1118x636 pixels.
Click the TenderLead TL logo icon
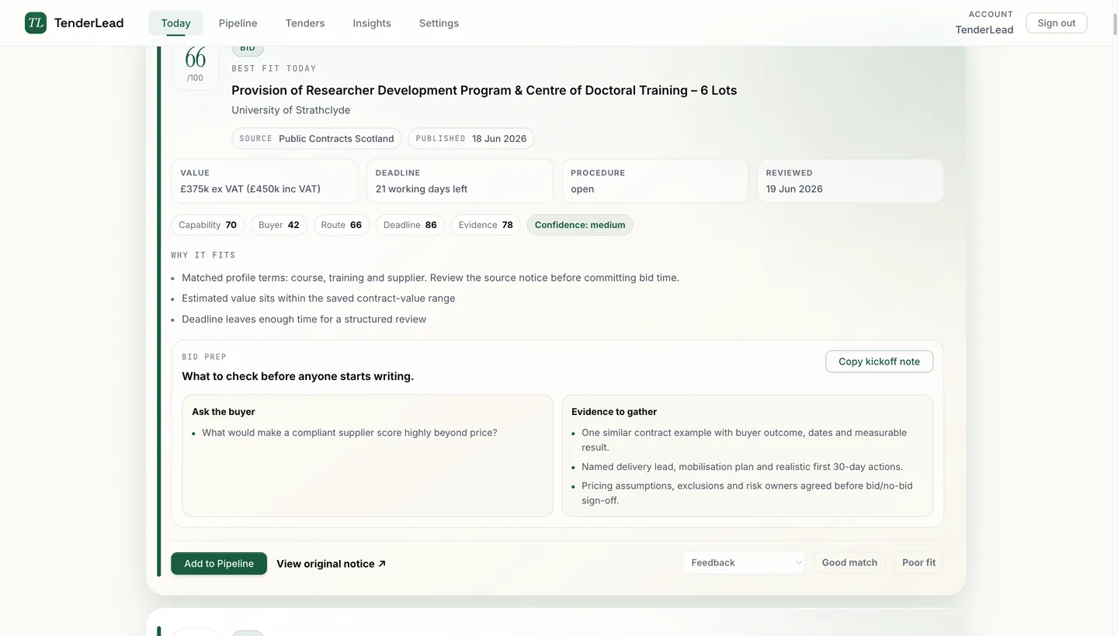36,22
